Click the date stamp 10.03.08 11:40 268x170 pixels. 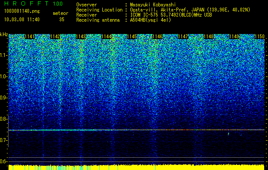22,20
